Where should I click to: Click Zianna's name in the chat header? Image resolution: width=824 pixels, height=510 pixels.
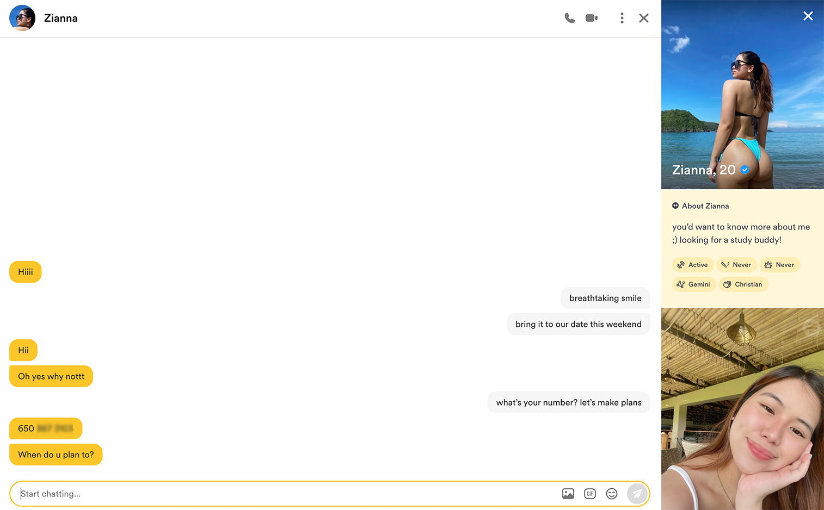[61, 18]
